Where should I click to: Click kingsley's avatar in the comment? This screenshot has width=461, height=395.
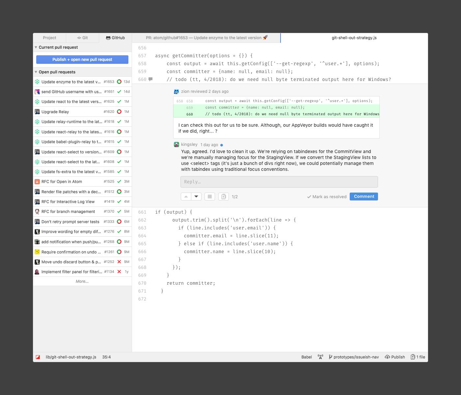pos(176,145)
